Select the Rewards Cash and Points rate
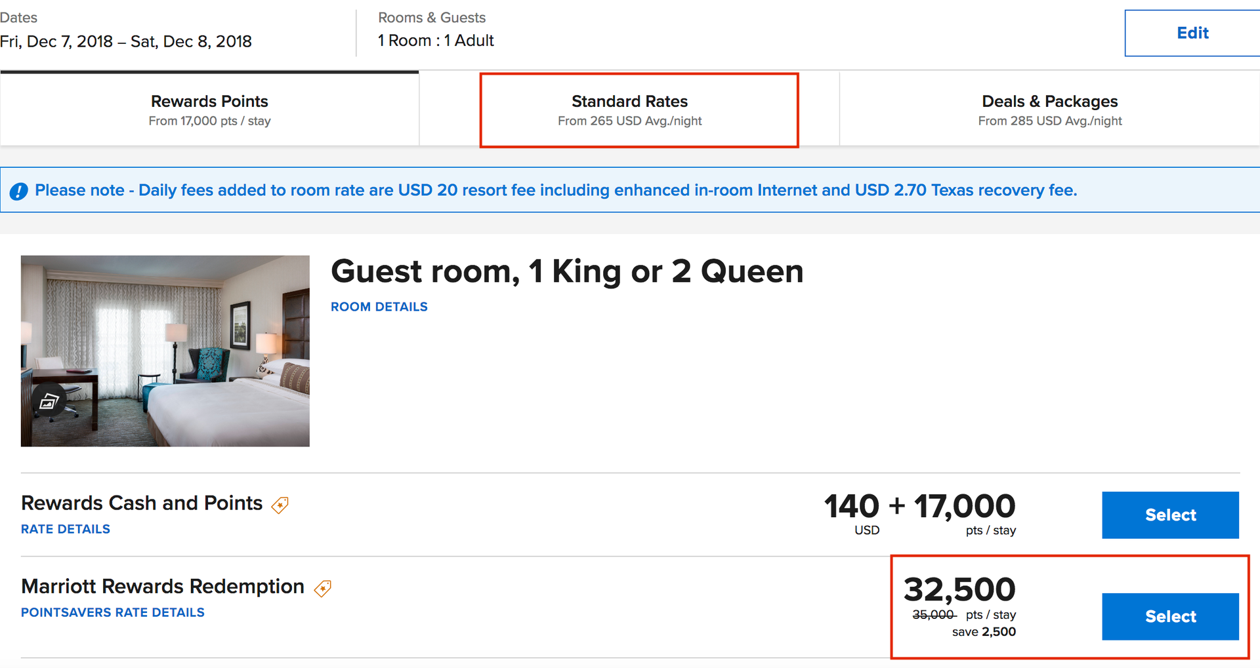Screen dimensions: 1260x668 click(1169, 515)
